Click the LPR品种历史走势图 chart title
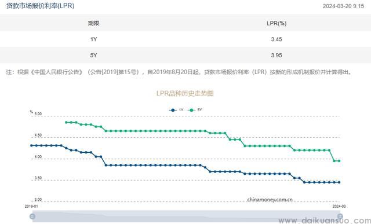371x224 pixels. click(x=185, y=93)
